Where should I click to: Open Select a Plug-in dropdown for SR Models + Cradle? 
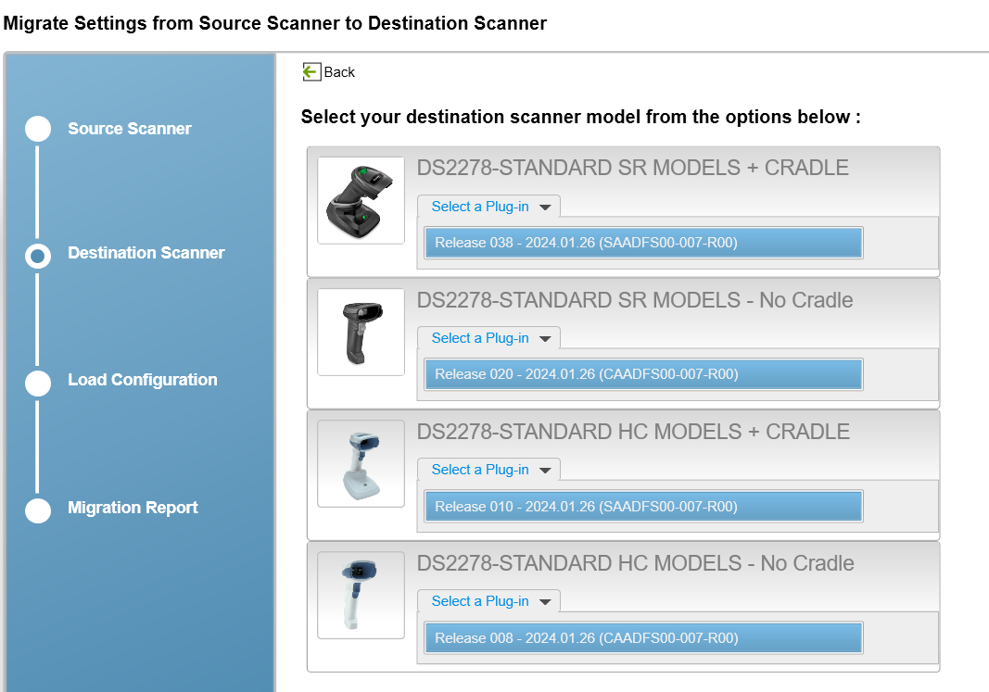tap(488, 206)
